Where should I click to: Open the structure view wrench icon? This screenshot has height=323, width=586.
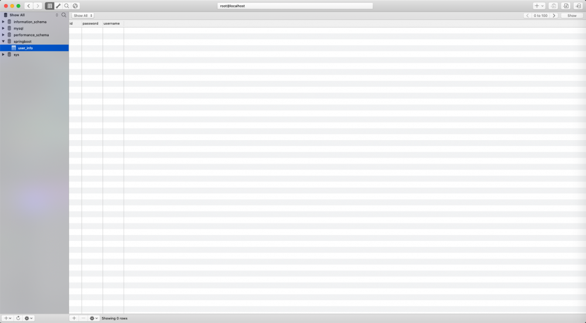click(x=58, y=6)
